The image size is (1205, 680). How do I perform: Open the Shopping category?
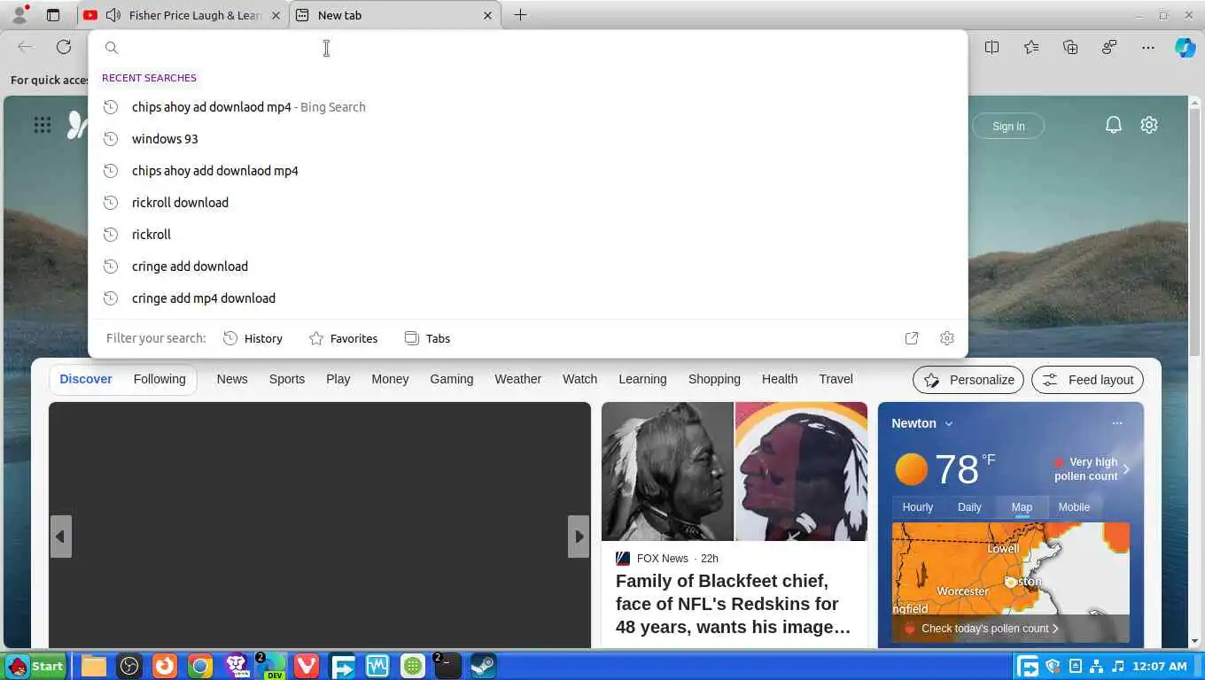pos(714,379)
